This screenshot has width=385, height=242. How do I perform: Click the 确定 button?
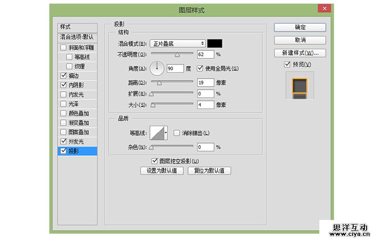coord(300,27)
